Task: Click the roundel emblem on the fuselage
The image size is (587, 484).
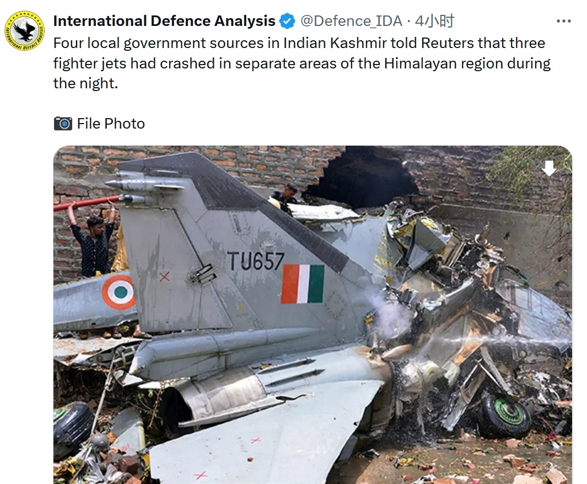Action: point(119,292)
